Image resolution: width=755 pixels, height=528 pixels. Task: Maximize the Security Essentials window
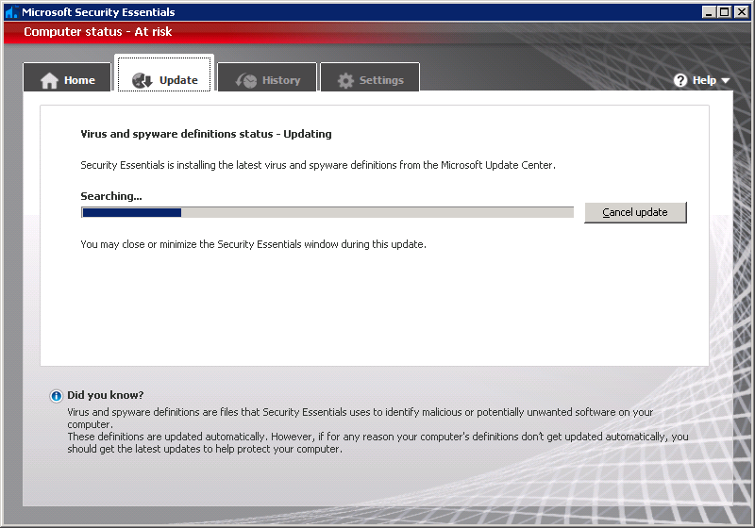pos(724,12)
